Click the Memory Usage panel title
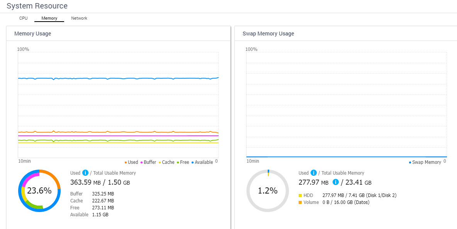 point(32,34)
